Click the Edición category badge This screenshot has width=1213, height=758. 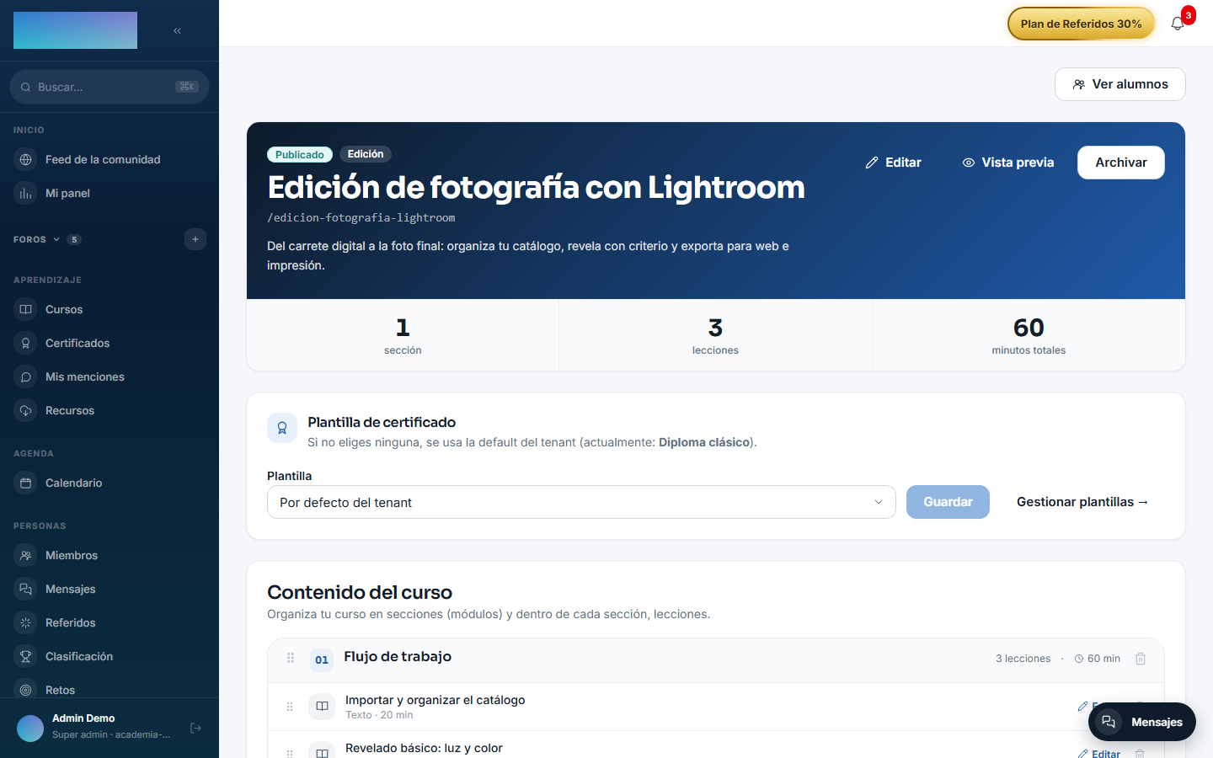coord(366,154)
